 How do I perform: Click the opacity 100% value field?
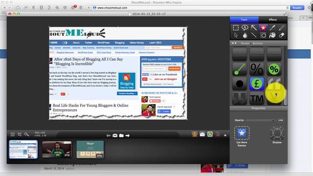280,120
